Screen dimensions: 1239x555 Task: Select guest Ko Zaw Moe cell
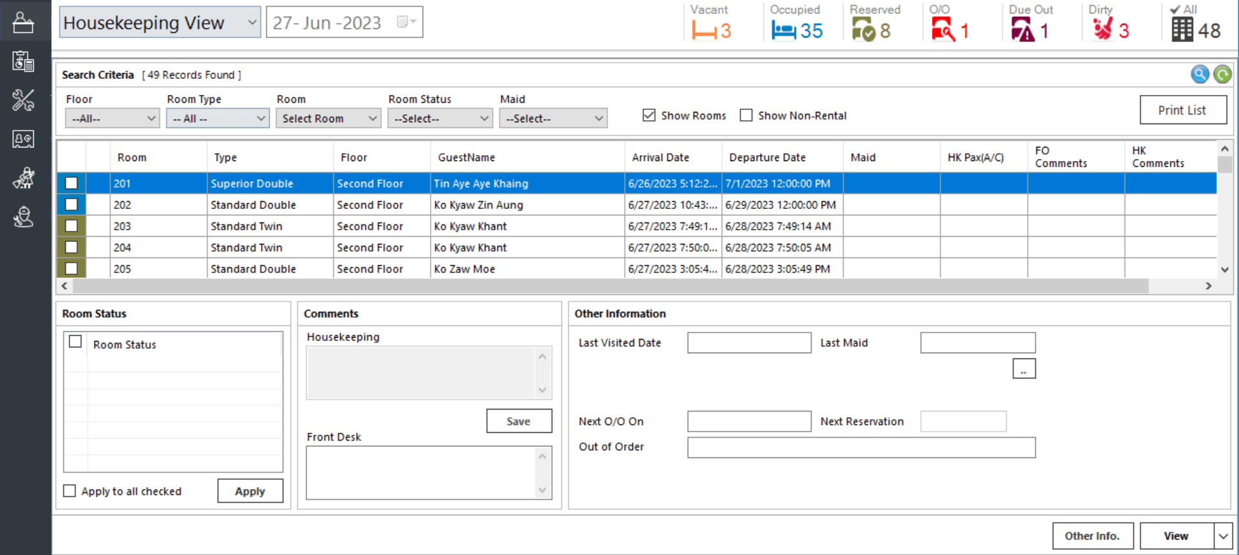(527, 268)
